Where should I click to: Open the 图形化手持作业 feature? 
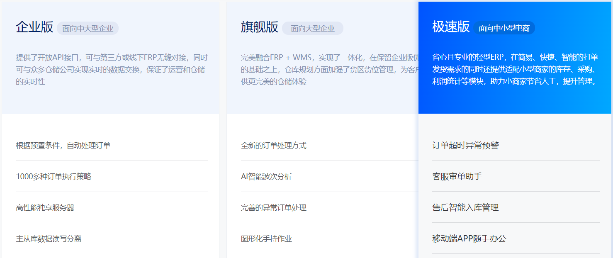pyautogui.click(x=266, y=239)
